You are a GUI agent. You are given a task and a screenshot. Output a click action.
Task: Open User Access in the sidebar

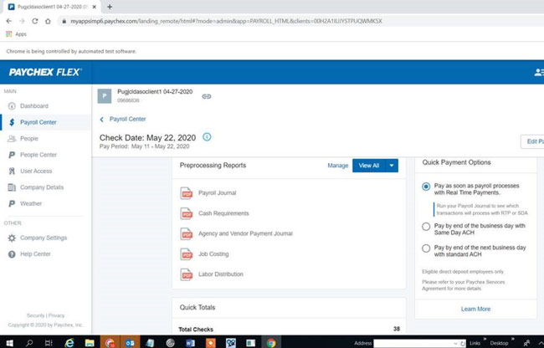36,171
